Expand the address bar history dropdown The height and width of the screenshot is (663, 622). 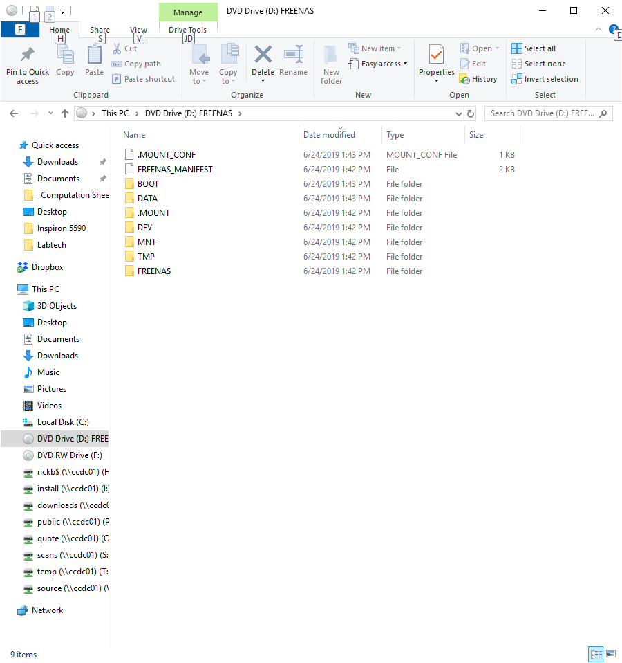(x=459, y=113)
